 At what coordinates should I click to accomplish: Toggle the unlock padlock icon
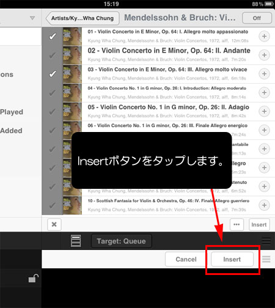click(x=34, y=278)
